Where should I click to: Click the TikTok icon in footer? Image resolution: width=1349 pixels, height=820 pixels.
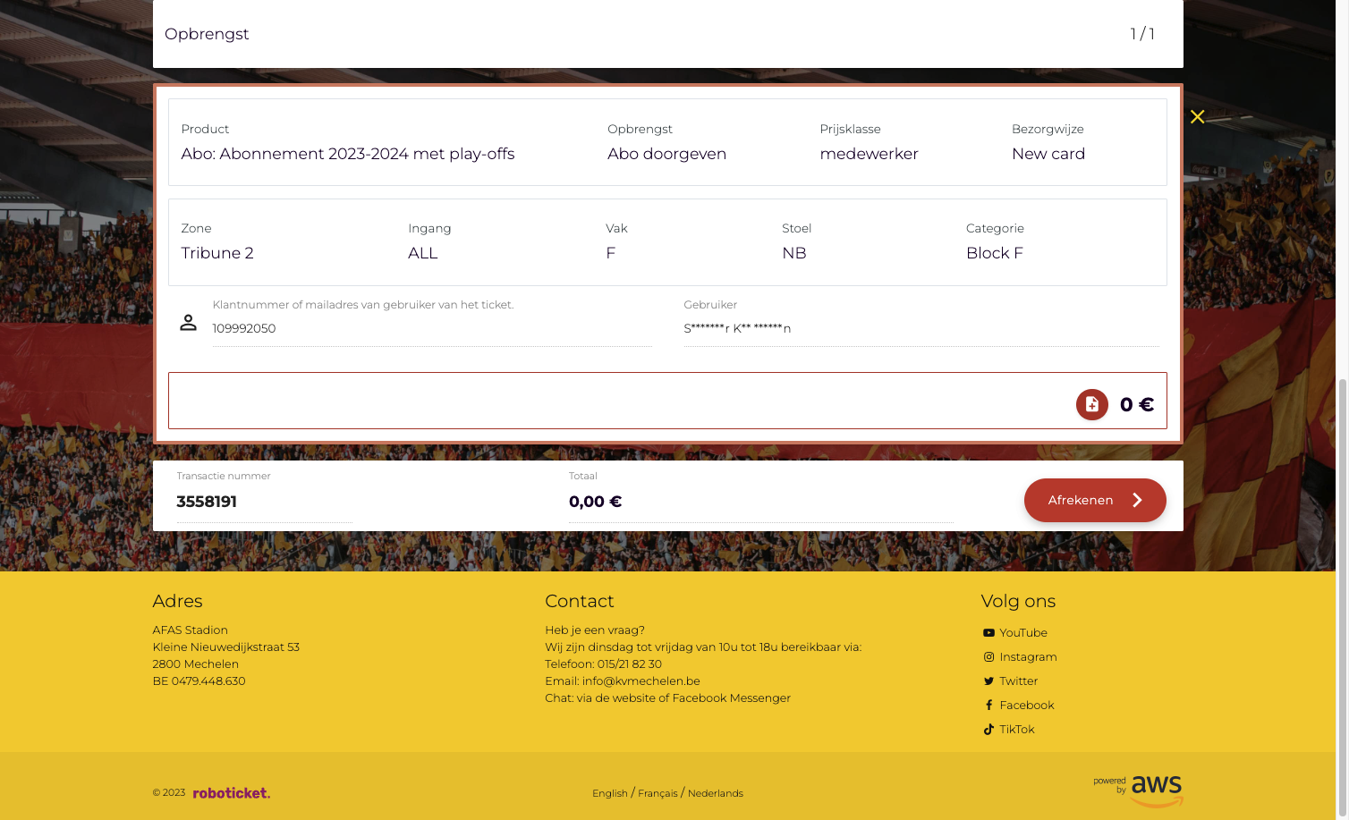(988, 730)
